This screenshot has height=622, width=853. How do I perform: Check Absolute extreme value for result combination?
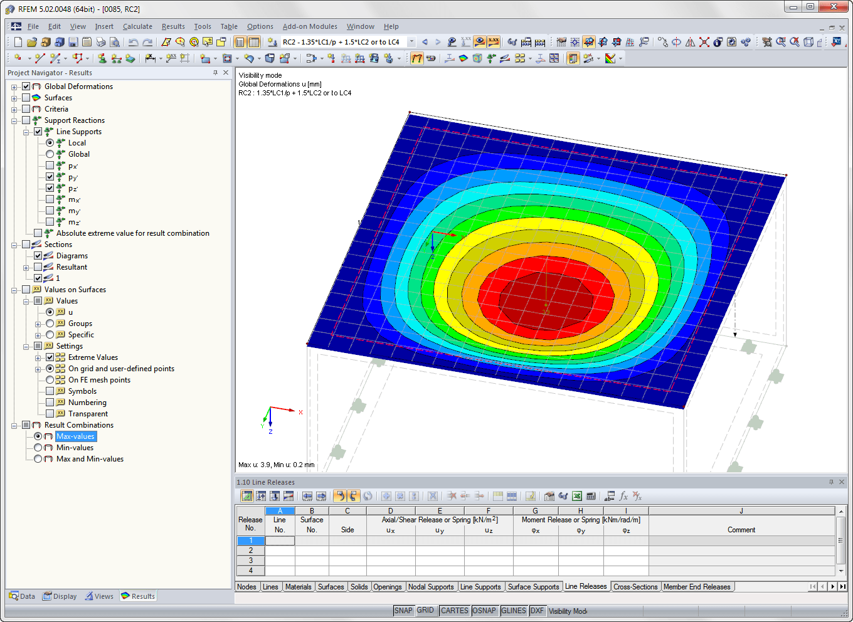point(38,233)
